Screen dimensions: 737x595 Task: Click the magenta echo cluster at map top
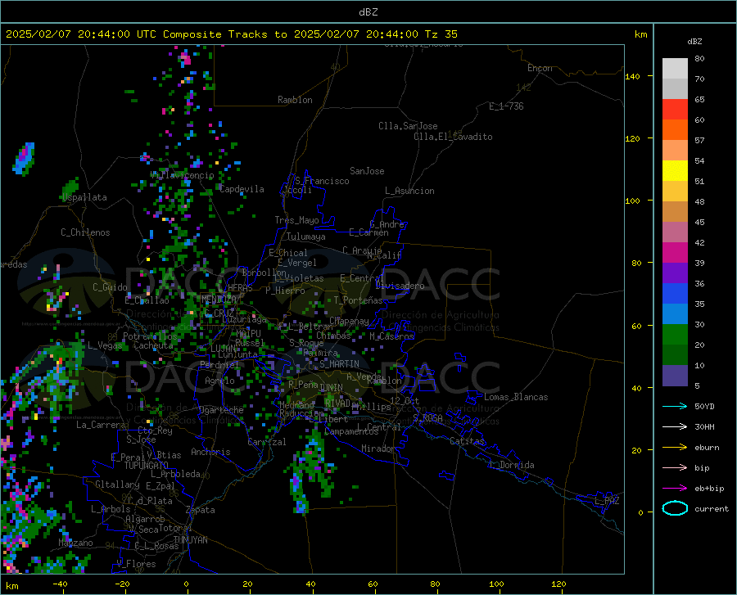[185, 58]
